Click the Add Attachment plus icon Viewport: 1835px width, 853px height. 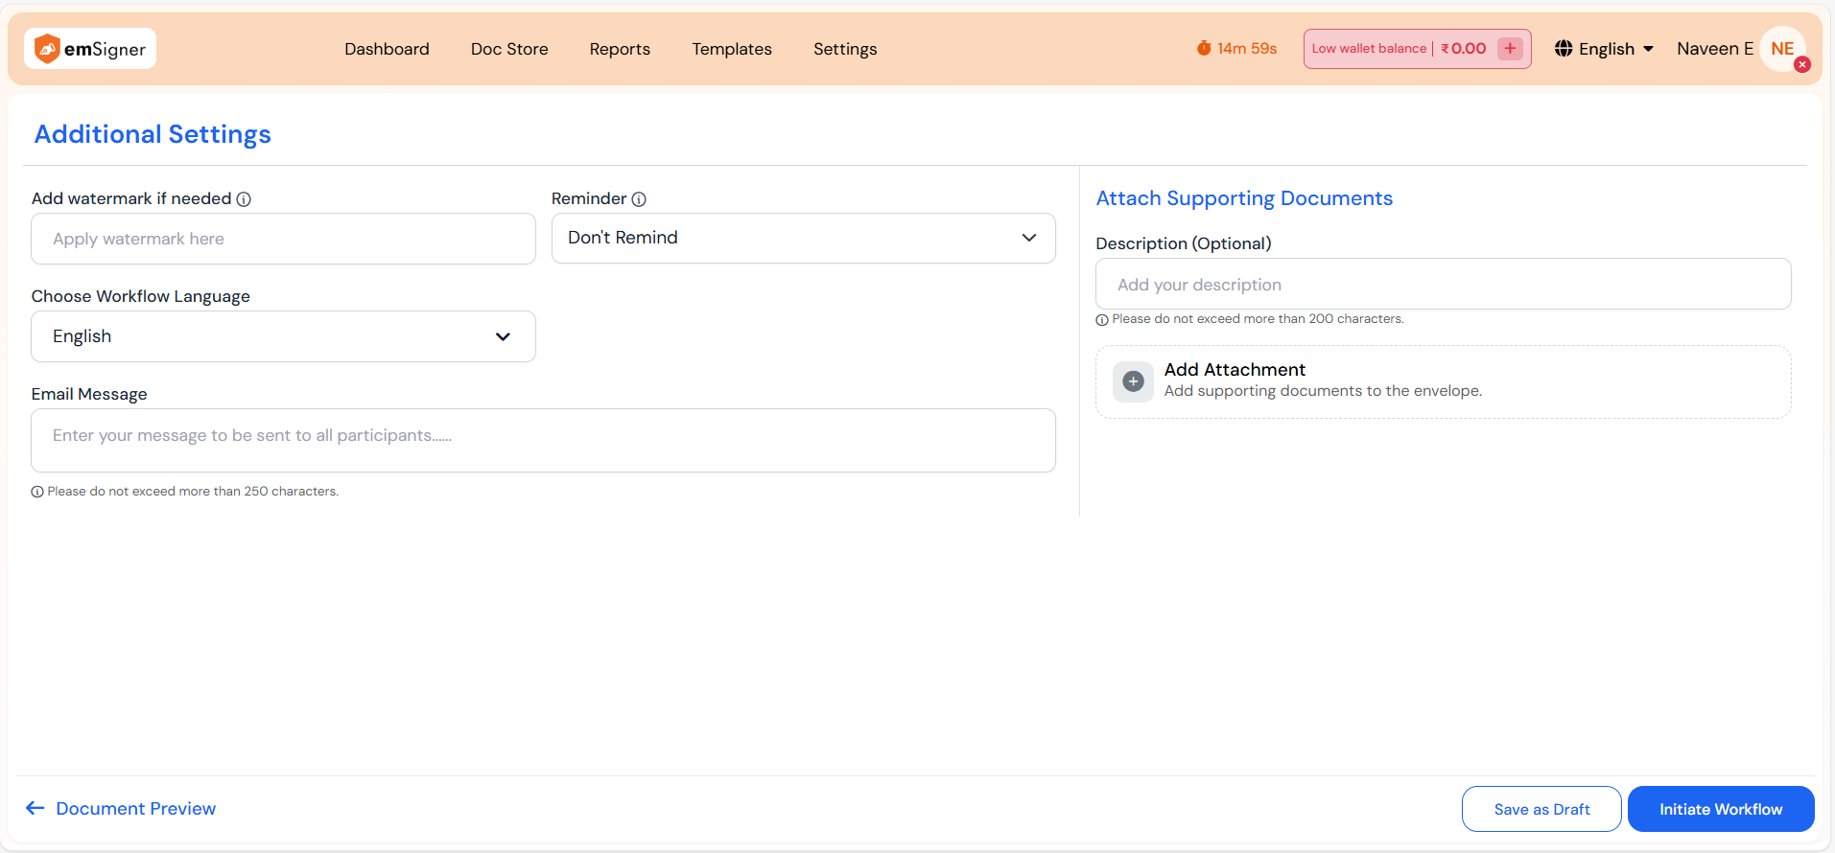[1133, 381]
